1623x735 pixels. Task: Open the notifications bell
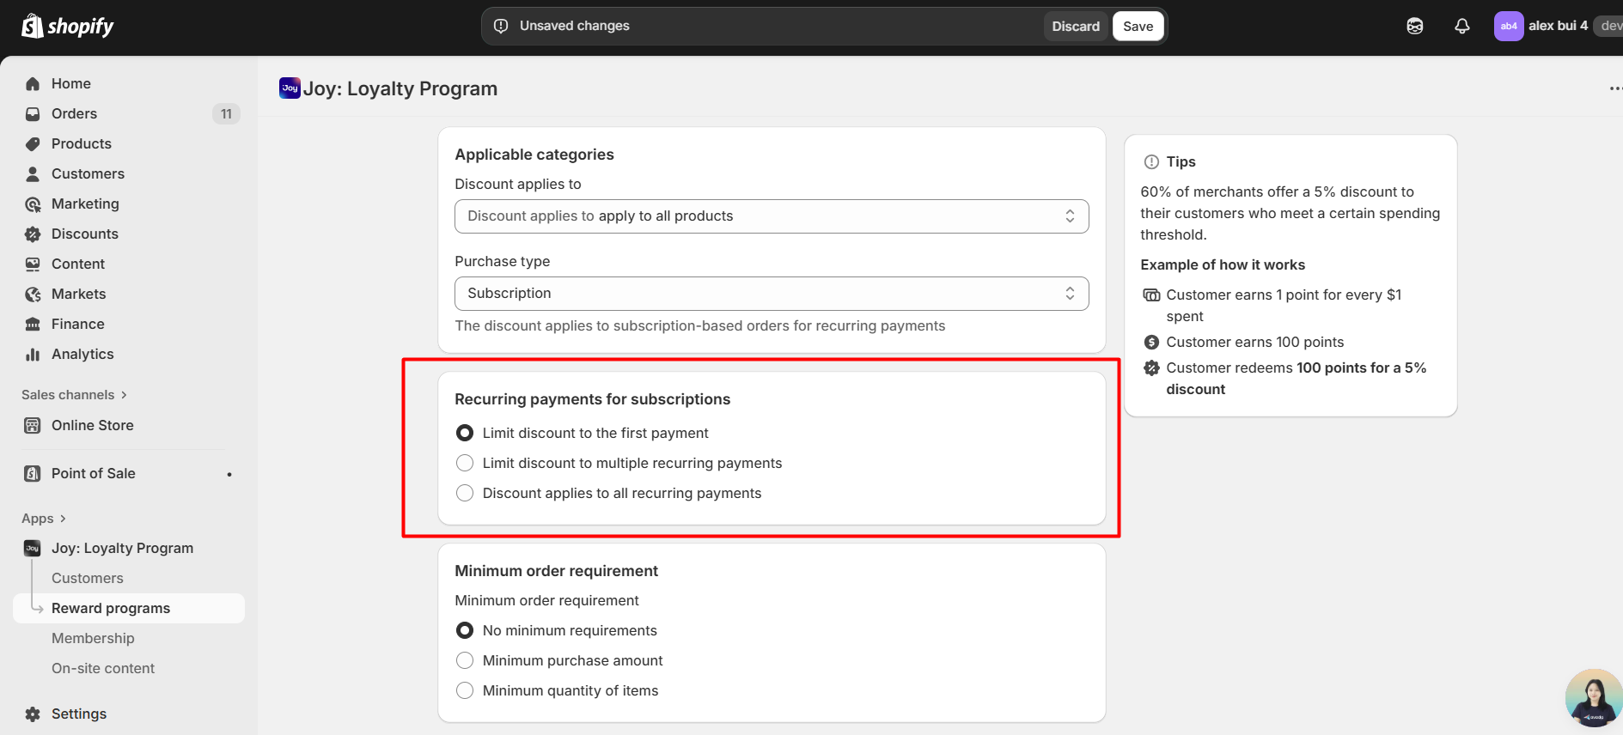tap(1461, 27)
